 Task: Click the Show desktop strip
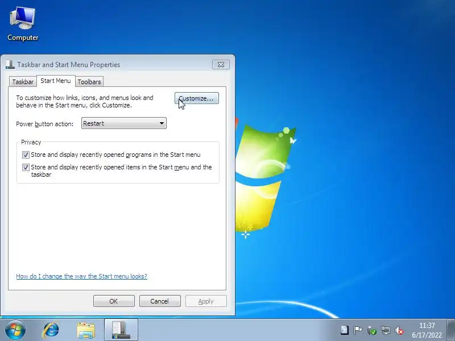450,330
